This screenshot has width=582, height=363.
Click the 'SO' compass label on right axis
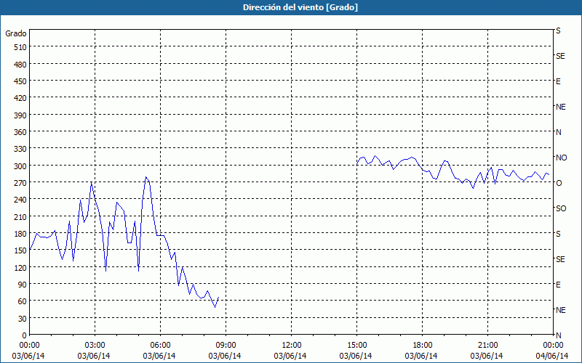pos(561,208)
